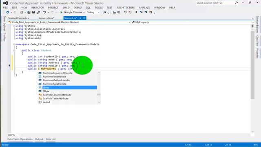Image resolution: width=261 pixels, height=147 pixels.
Task: Open the Debug configuration dropdown
Action: coord(98,12)
